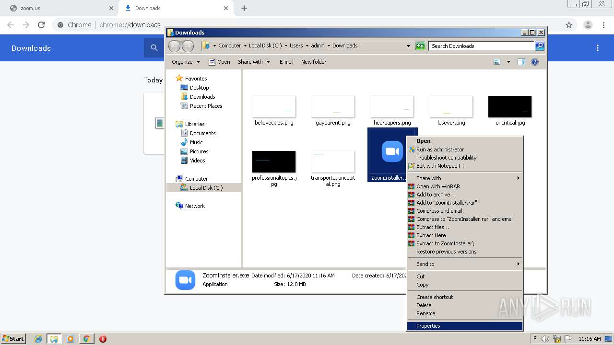This screenshot has width=614, height=345.
Task: Click the Windows Start button
Action: 13,339
